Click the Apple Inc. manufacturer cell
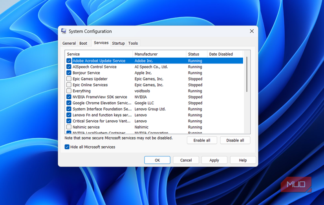Screen dimensions: 324x205 coord(143,73)
